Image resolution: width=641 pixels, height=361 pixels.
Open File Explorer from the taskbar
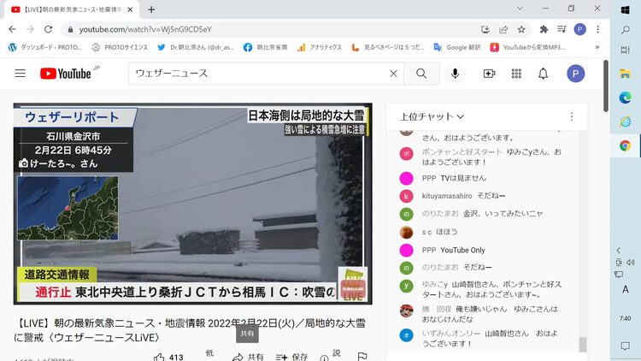[625, 74]
